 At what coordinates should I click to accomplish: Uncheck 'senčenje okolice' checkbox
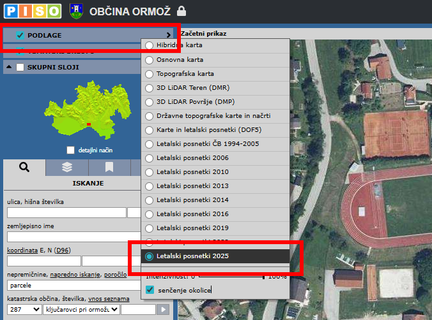[150, 290]
